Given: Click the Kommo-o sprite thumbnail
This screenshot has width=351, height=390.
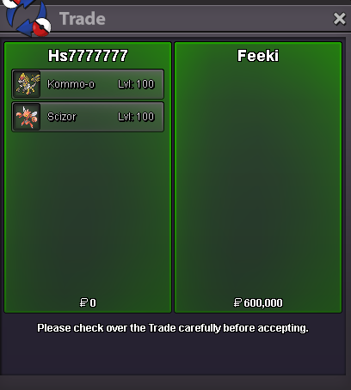Looking at the screenshot, I should [x=27, y=84].
